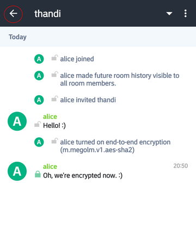Tap open padlock next to alice joined
Image resolution: width=196 pixels, height=245 pixels.
pyautogui.click(x=54, y=58)
